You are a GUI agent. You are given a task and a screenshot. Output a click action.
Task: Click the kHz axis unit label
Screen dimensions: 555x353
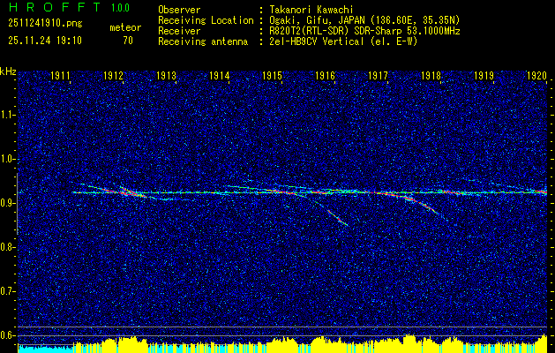[x=8, y=71]
